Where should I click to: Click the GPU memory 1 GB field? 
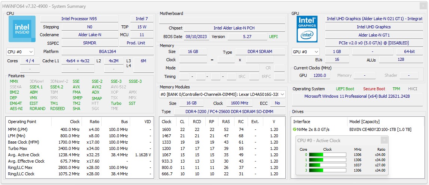(337, 51)
